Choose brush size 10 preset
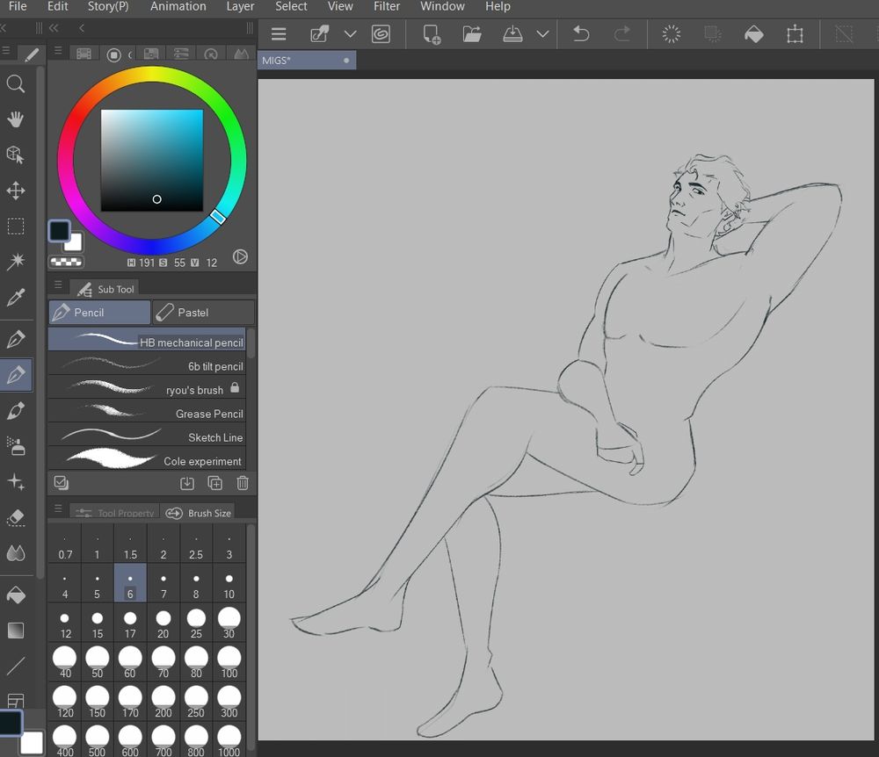The image size is (879, 757). click(229, 585)
